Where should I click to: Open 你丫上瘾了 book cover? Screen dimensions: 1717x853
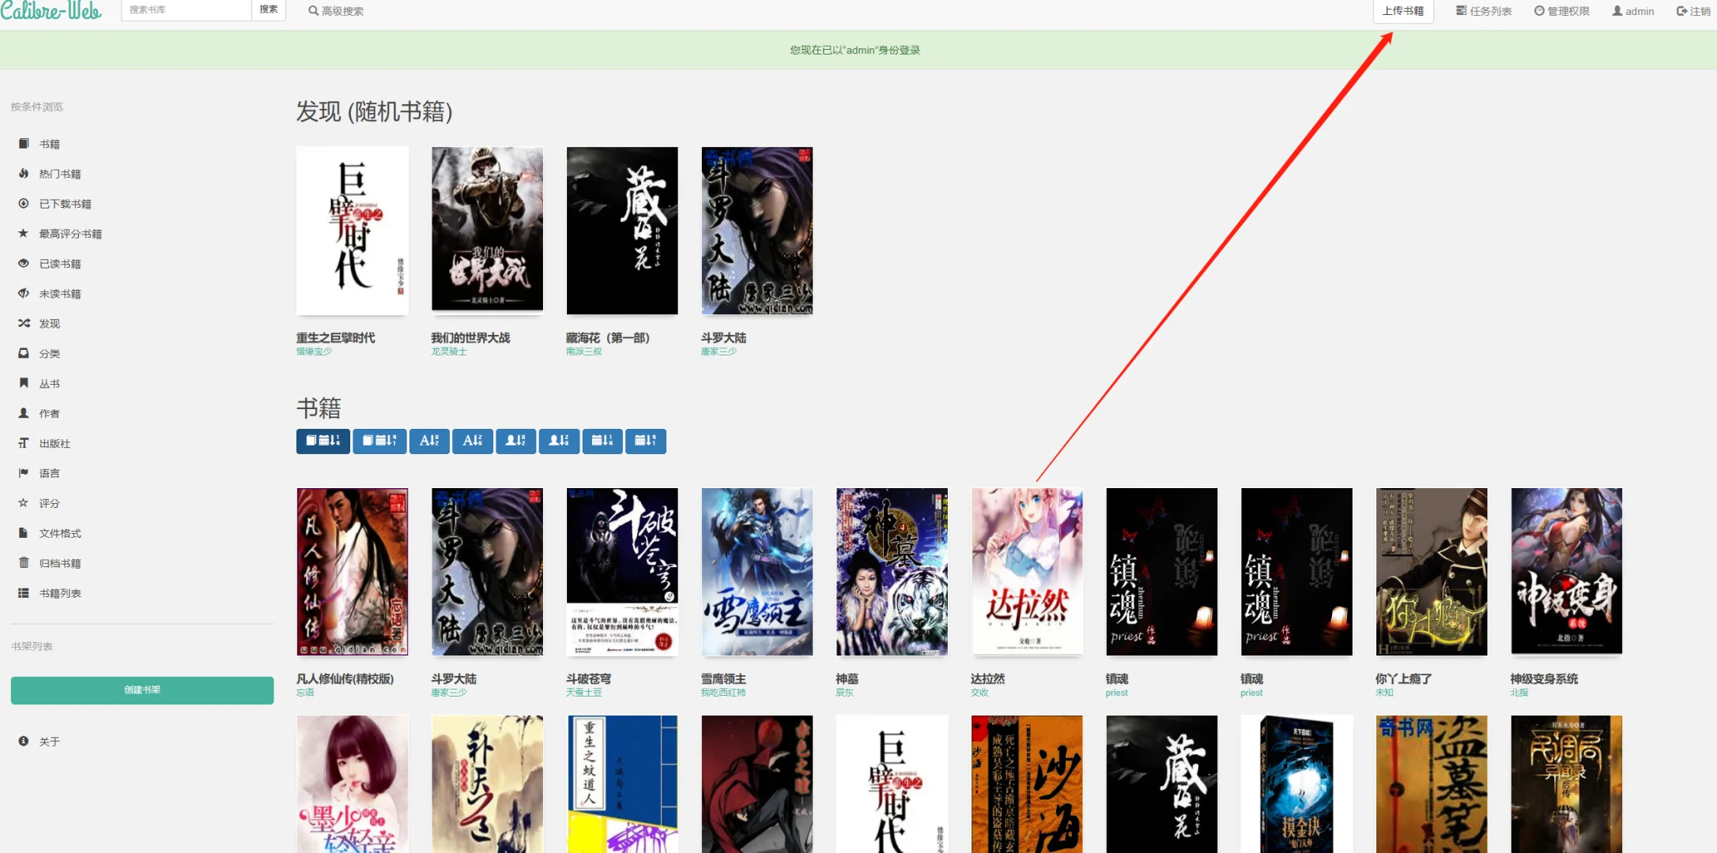coord(1432,572)
